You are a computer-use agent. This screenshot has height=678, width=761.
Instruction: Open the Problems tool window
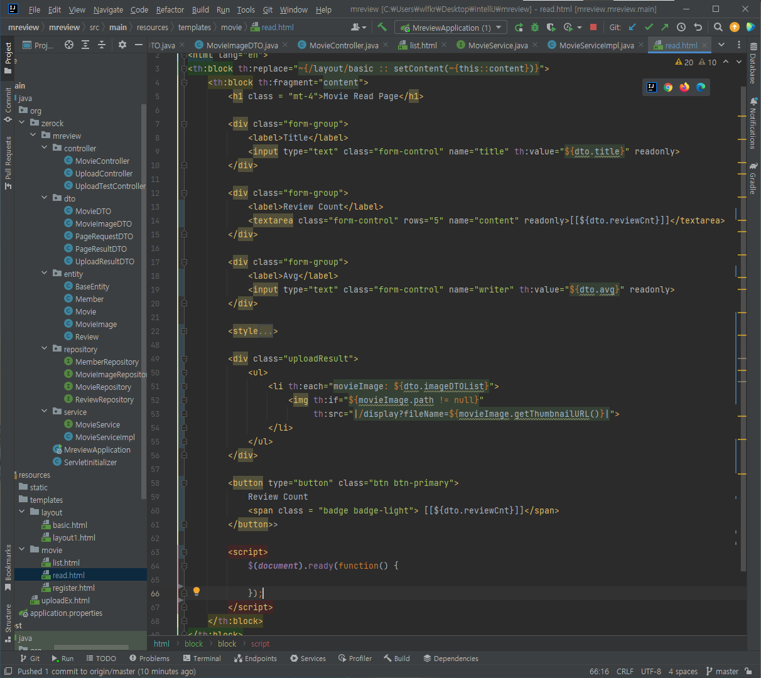149,659
